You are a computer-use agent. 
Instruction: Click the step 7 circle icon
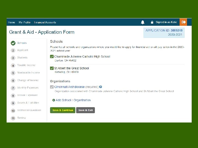tap(13, 88)
